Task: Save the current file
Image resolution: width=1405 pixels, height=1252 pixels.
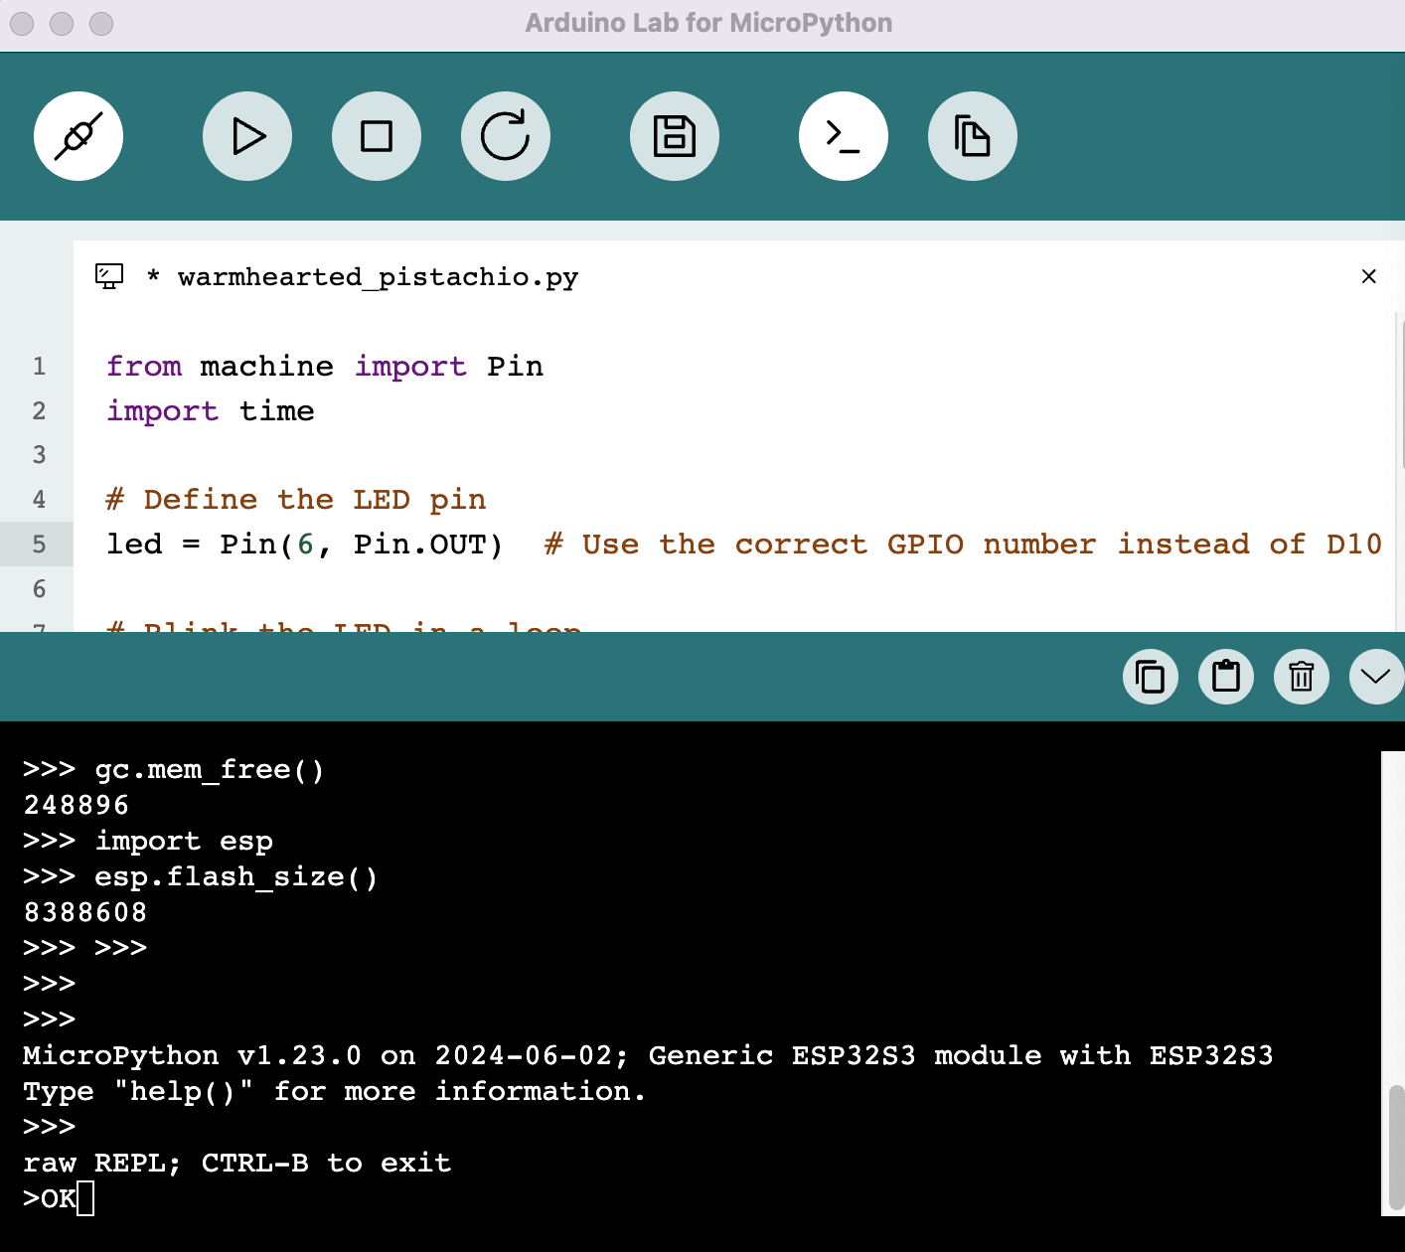Action: (x=675, y=136)
